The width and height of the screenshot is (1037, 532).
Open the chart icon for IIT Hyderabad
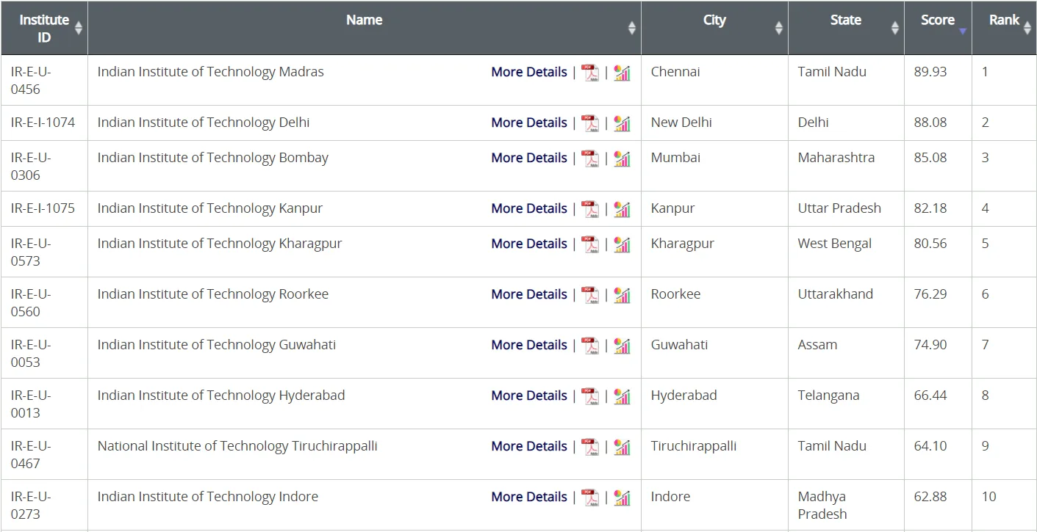(622, 396)
